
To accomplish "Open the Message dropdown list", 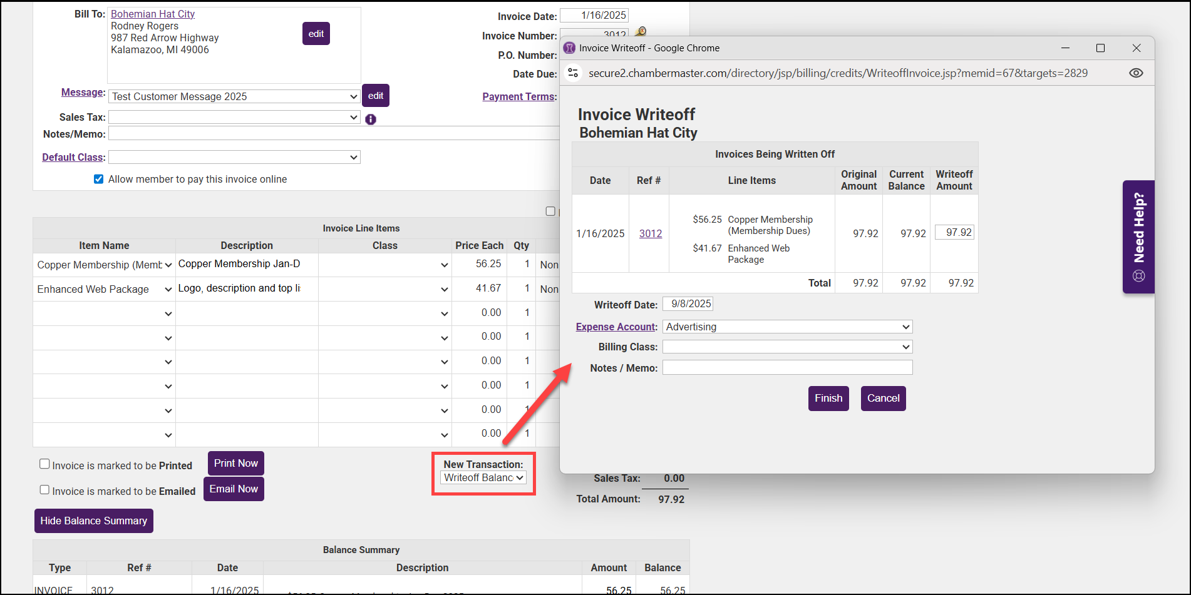I will pyautogui.click(x=234, y=96).
